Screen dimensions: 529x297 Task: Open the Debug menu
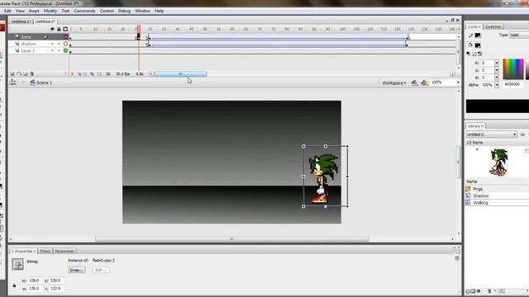124,11
